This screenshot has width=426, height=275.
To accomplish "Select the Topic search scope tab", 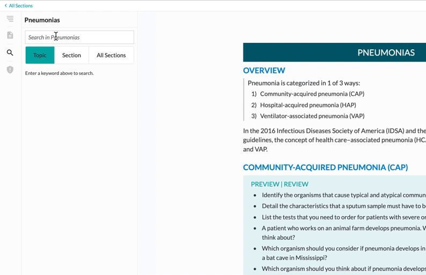I will [x=40, y=55].
